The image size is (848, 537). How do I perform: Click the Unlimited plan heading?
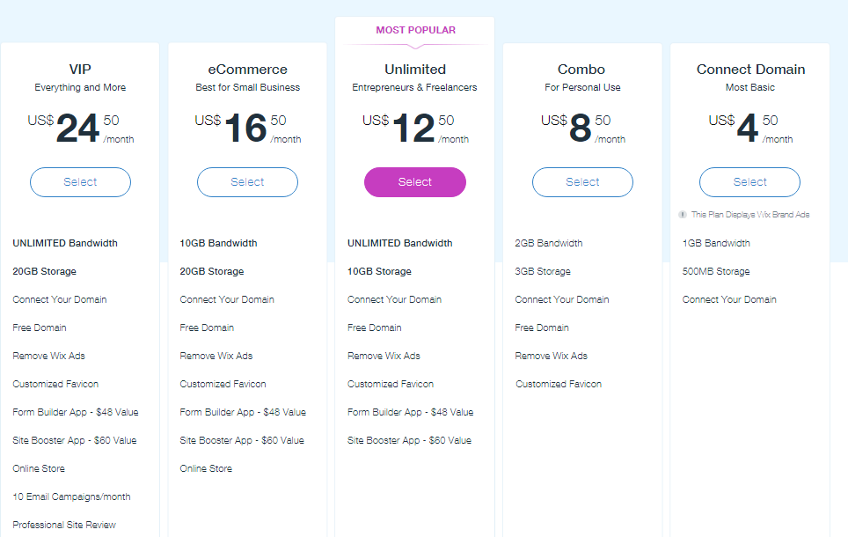pyautogui.click(x=415, y=70)
